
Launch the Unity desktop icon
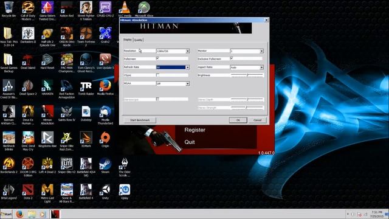[105, 191]
